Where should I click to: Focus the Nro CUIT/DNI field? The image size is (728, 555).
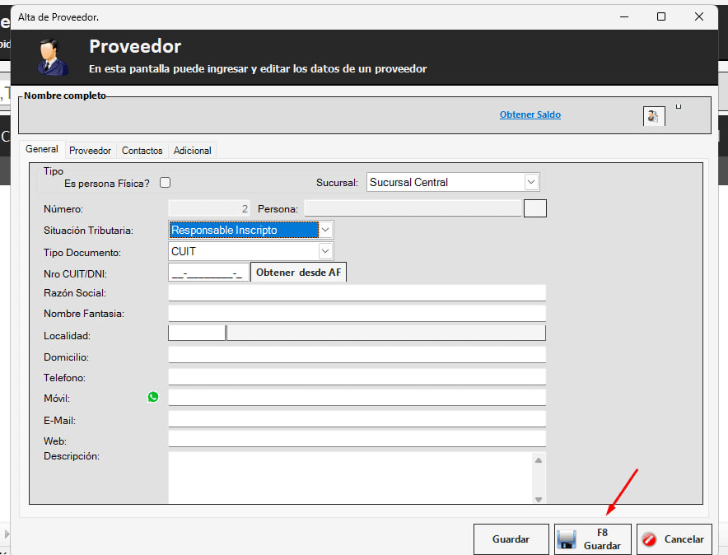[206, 273]
